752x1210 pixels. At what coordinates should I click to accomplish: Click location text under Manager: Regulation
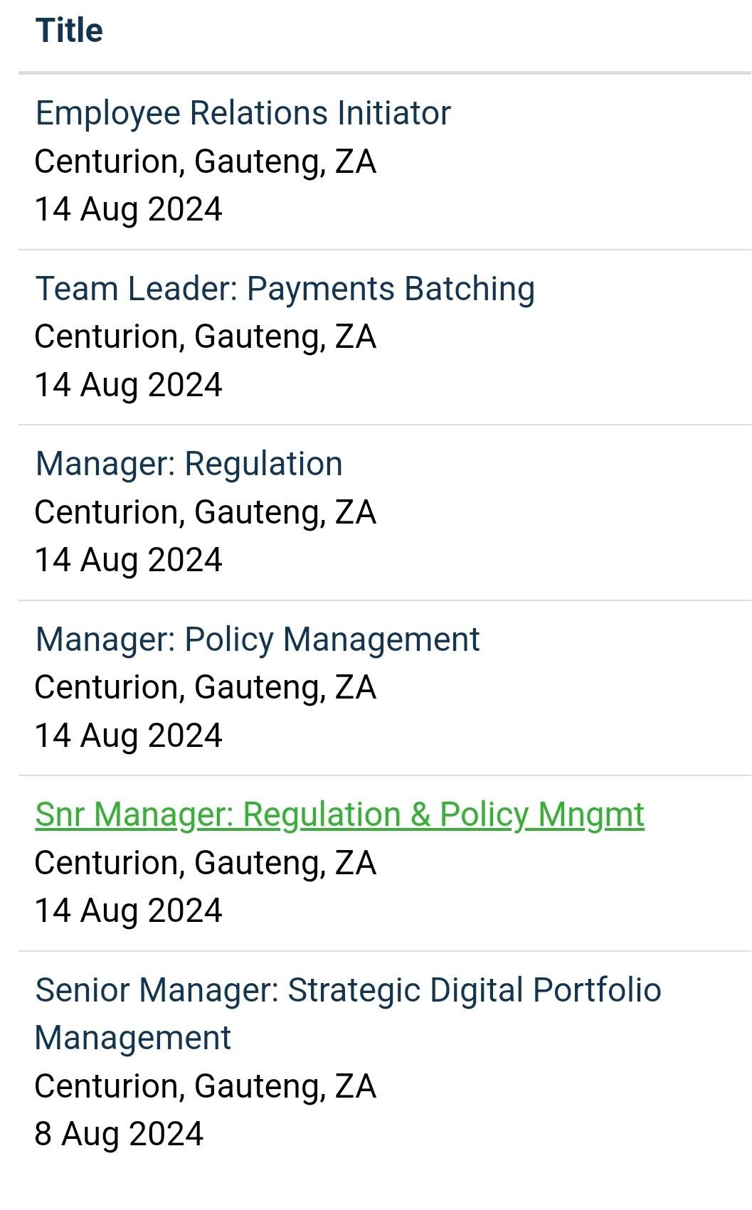coord(206,512)
